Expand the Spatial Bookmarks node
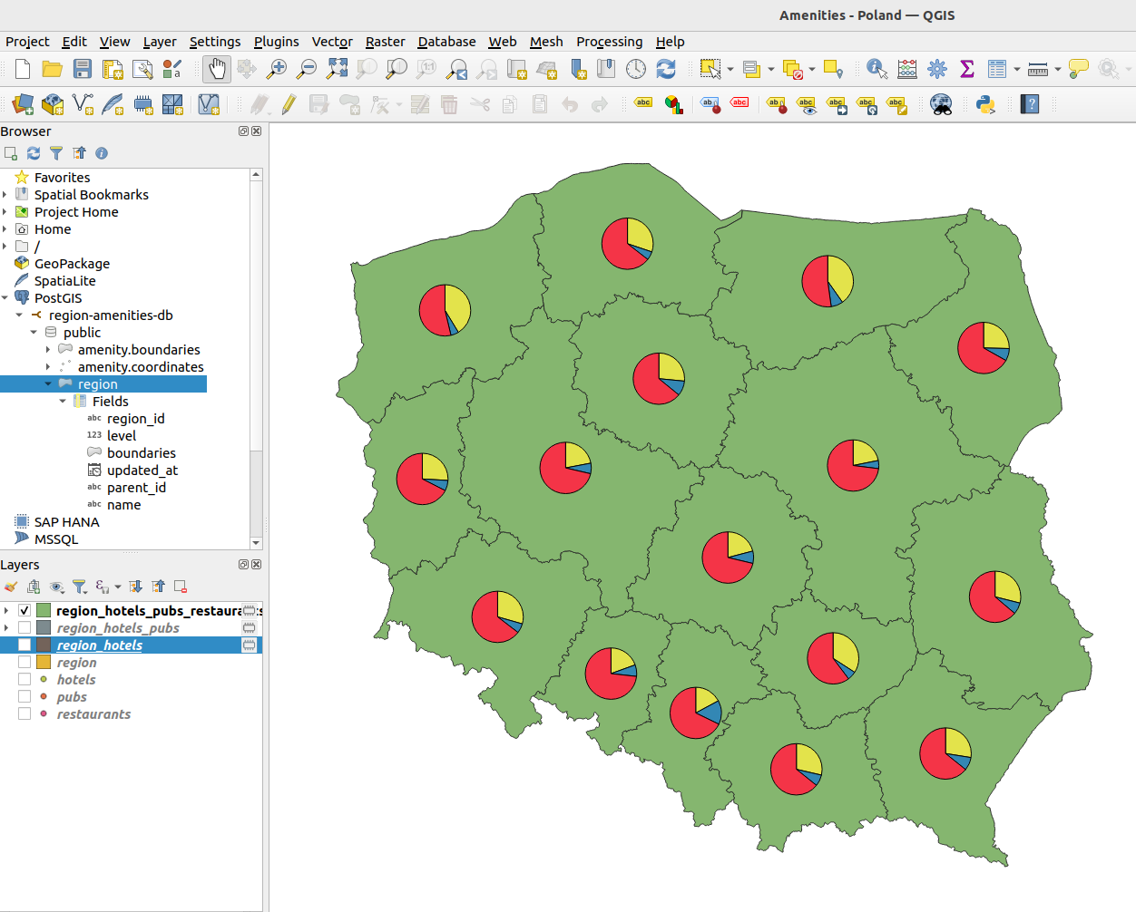 (x=5, y=195)
